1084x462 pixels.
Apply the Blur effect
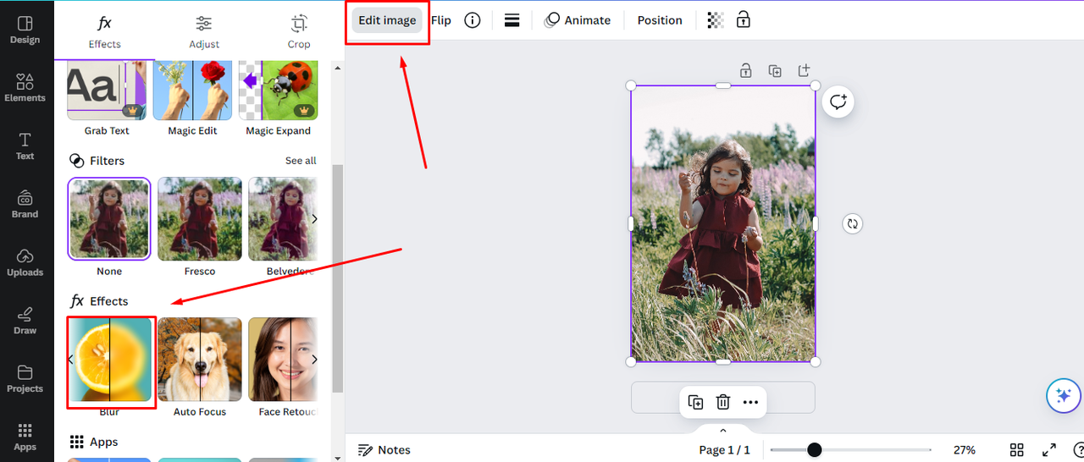click(x=110, y=360)
